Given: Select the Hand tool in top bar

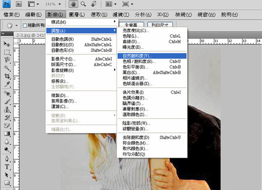Looking at the screenshot, I should coord(73,4).
